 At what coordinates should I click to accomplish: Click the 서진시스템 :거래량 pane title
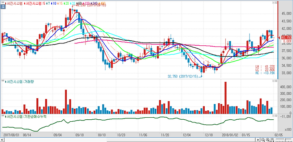coord(20,82)
